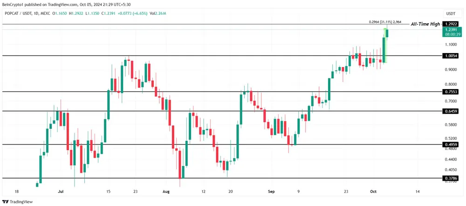466x206 pixels.
Task: Click the 1.1000 price scale label
Action: [x=451, y=45]
